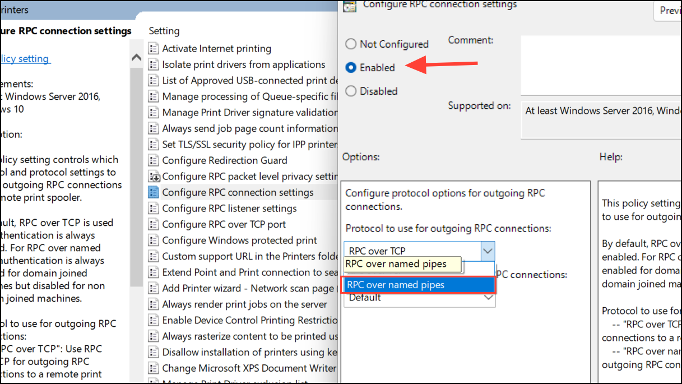
Task: Select the Not Configured radio button
Action: [351, 44]
